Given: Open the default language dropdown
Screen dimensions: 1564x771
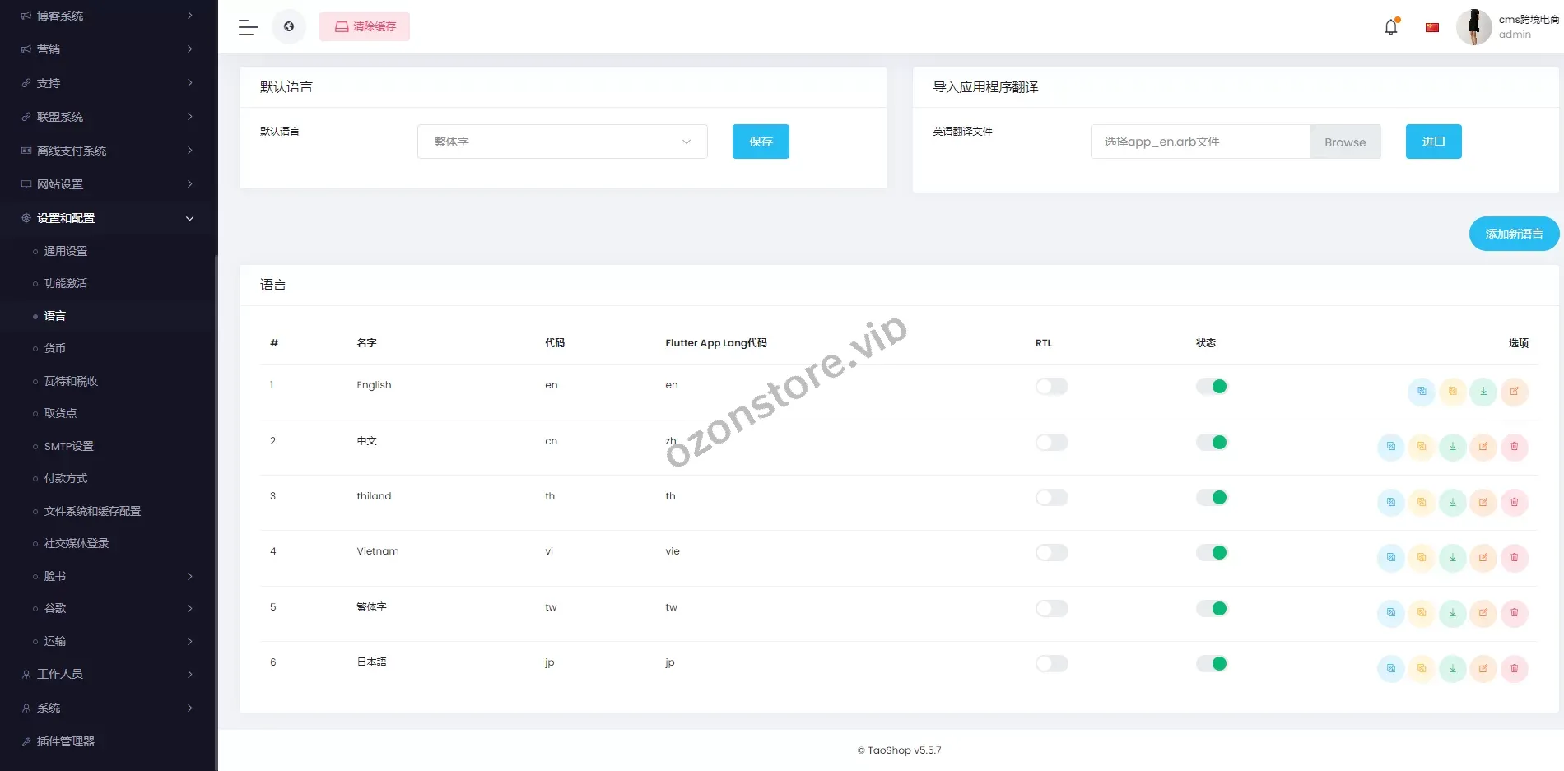Looking at the screenshot, I should (562, 142).
